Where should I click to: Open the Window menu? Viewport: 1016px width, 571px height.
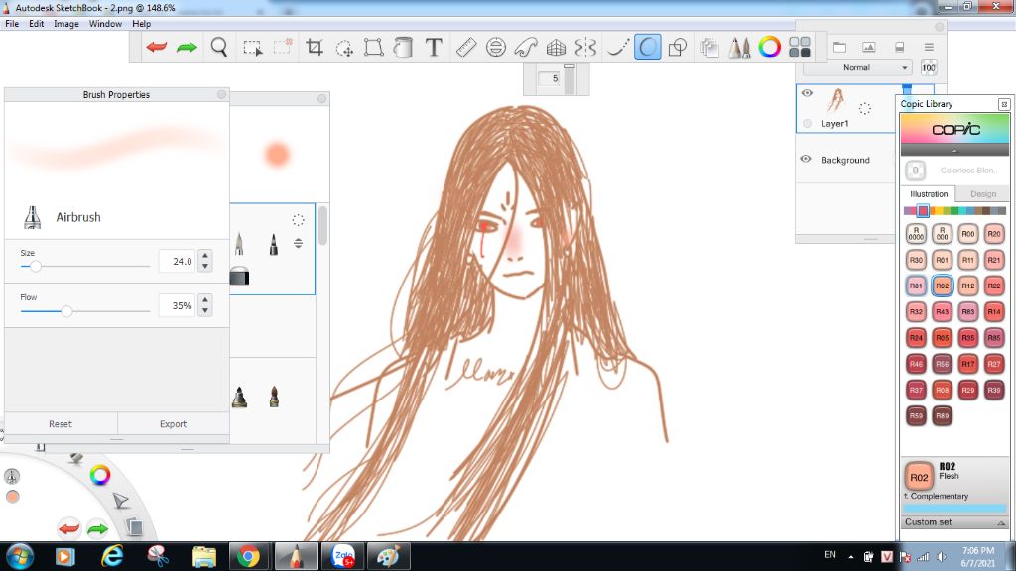pos(105,24)
